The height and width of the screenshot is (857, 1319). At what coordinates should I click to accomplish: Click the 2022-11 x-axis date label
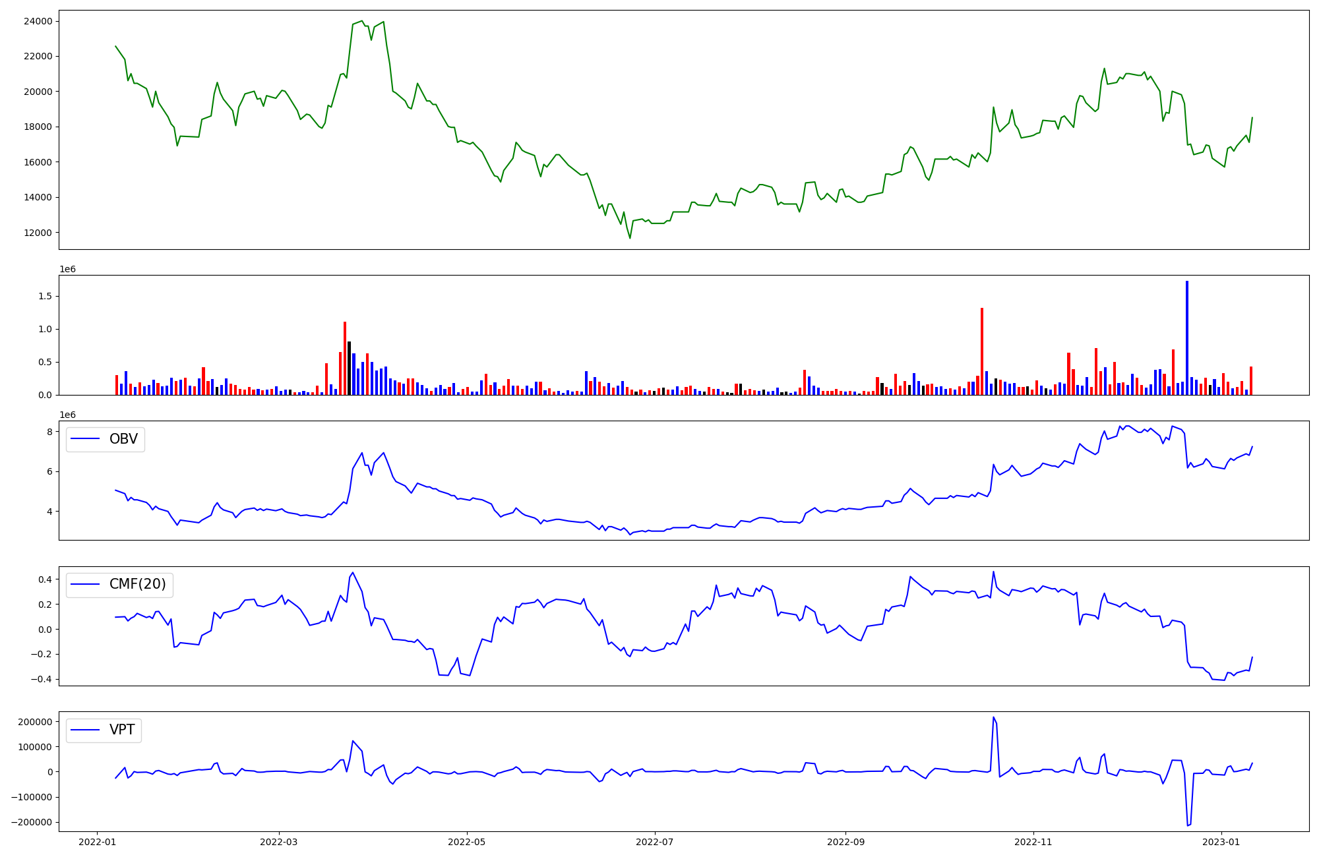[1033, 842]
